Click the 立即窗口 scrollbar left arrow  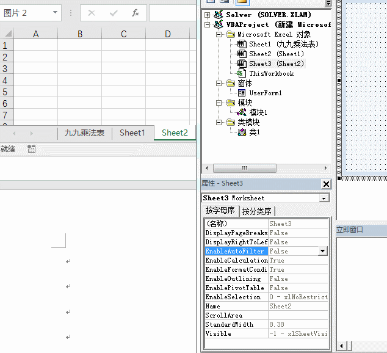[x=341, y=346]
